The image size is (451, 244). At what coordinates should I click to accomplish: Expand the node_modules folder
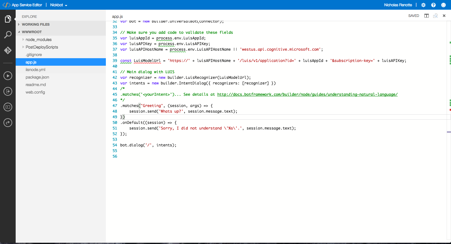38,40
